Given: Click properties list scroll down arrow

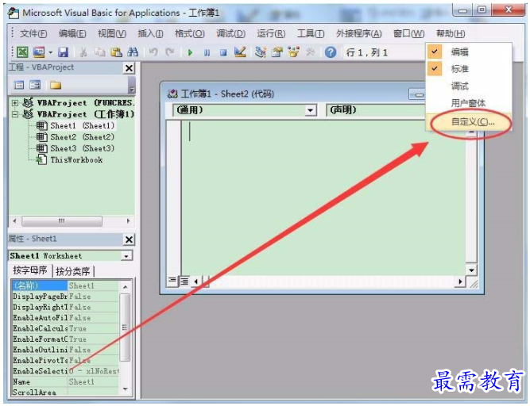Looking at the screenshot, I should pyautogui.click(x=126, y=389).
